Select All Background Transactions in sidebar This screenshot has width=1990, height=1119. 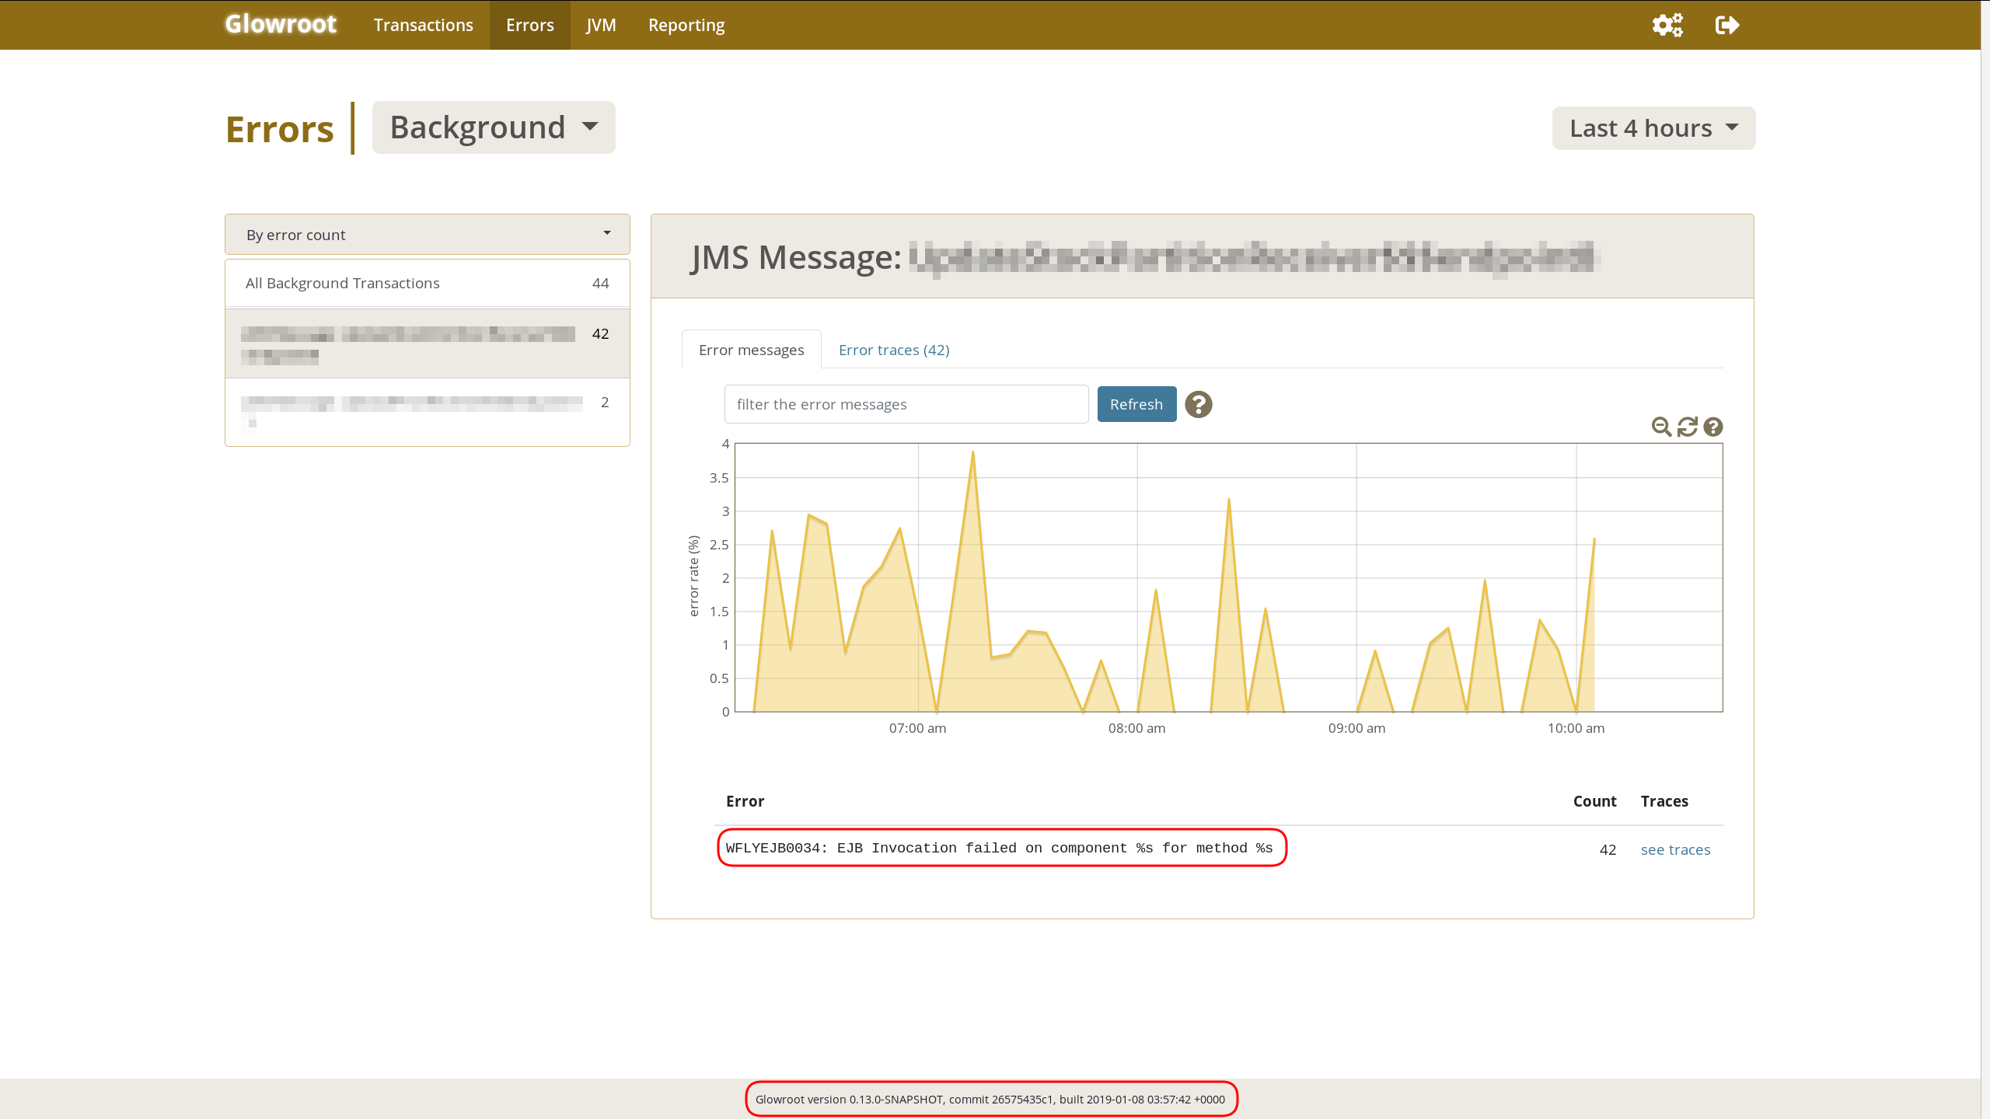coord(342,283)
